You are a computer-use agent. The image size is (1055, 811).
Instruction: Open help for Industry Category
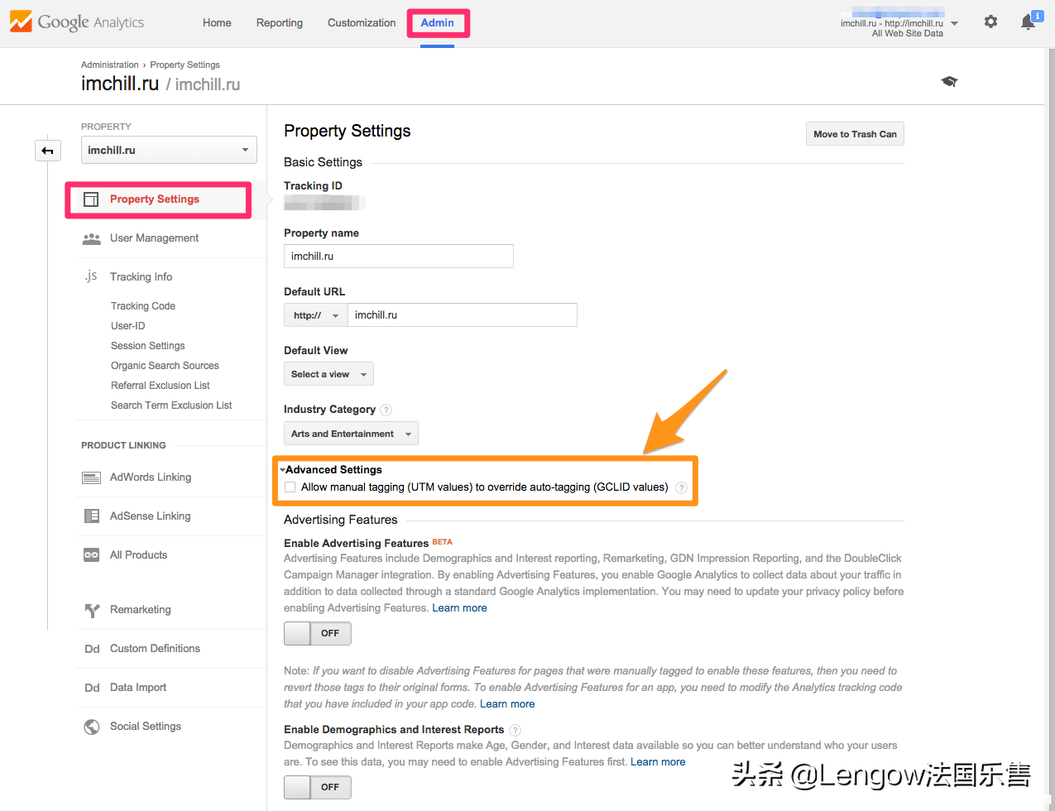[386, 410]
